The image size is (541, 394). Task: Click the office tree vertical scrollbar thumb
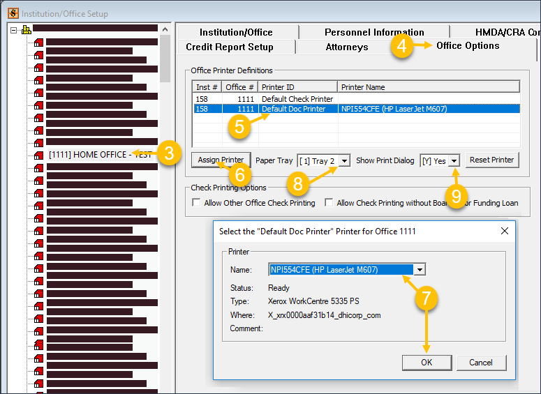[x=165, y=59]
